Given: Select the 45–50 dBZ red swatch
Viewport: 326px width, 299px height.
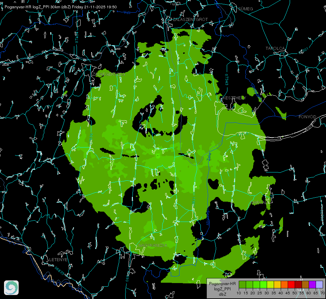Looking at the screenshot, I should click(291, 285).
